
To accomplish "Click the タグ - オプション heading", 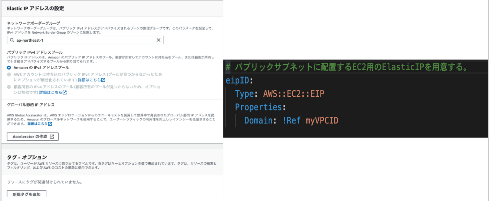I will point(27,157).
